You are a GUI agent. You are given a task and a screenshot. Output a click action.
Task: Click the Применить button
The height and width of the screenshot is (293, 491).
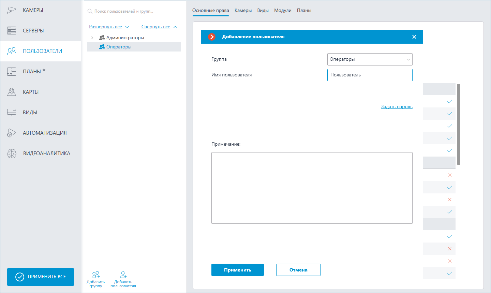pos(238,270)
